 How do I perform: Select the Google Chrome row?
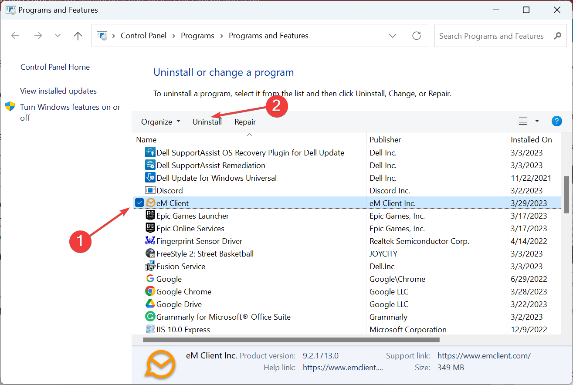[346, 291]
